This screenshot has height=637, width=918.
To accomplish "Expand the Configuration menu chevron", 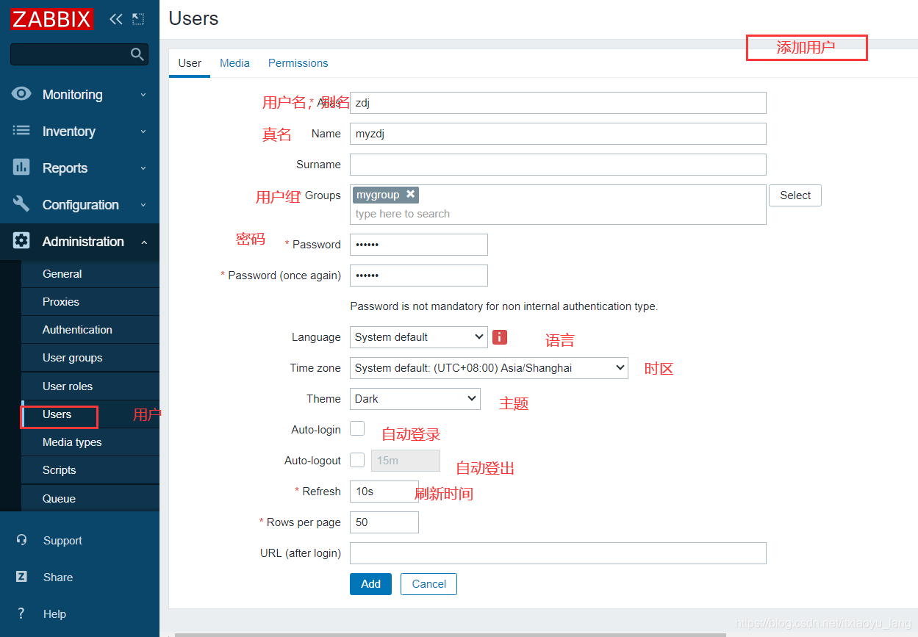I will point(143,205).
